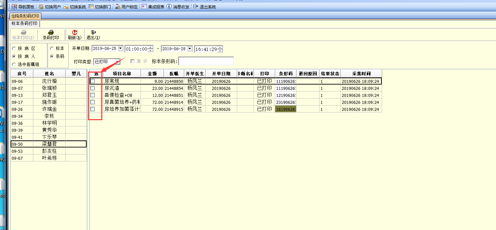Image resolution: width=496 pixels, height=230 pixels.
Task: Open 消息收发 messages
Action: coord(178,7)
